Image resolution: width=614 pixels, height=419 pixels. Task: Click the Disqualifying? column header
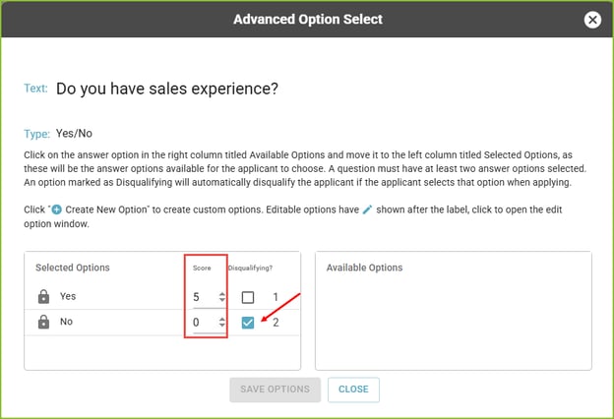(252, 268)
